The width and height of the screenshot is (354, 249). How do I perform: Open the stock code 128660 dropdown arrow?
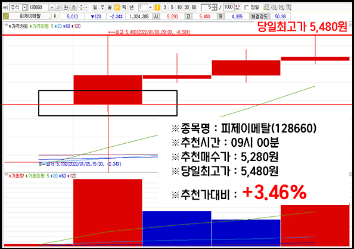coord(52,8)
